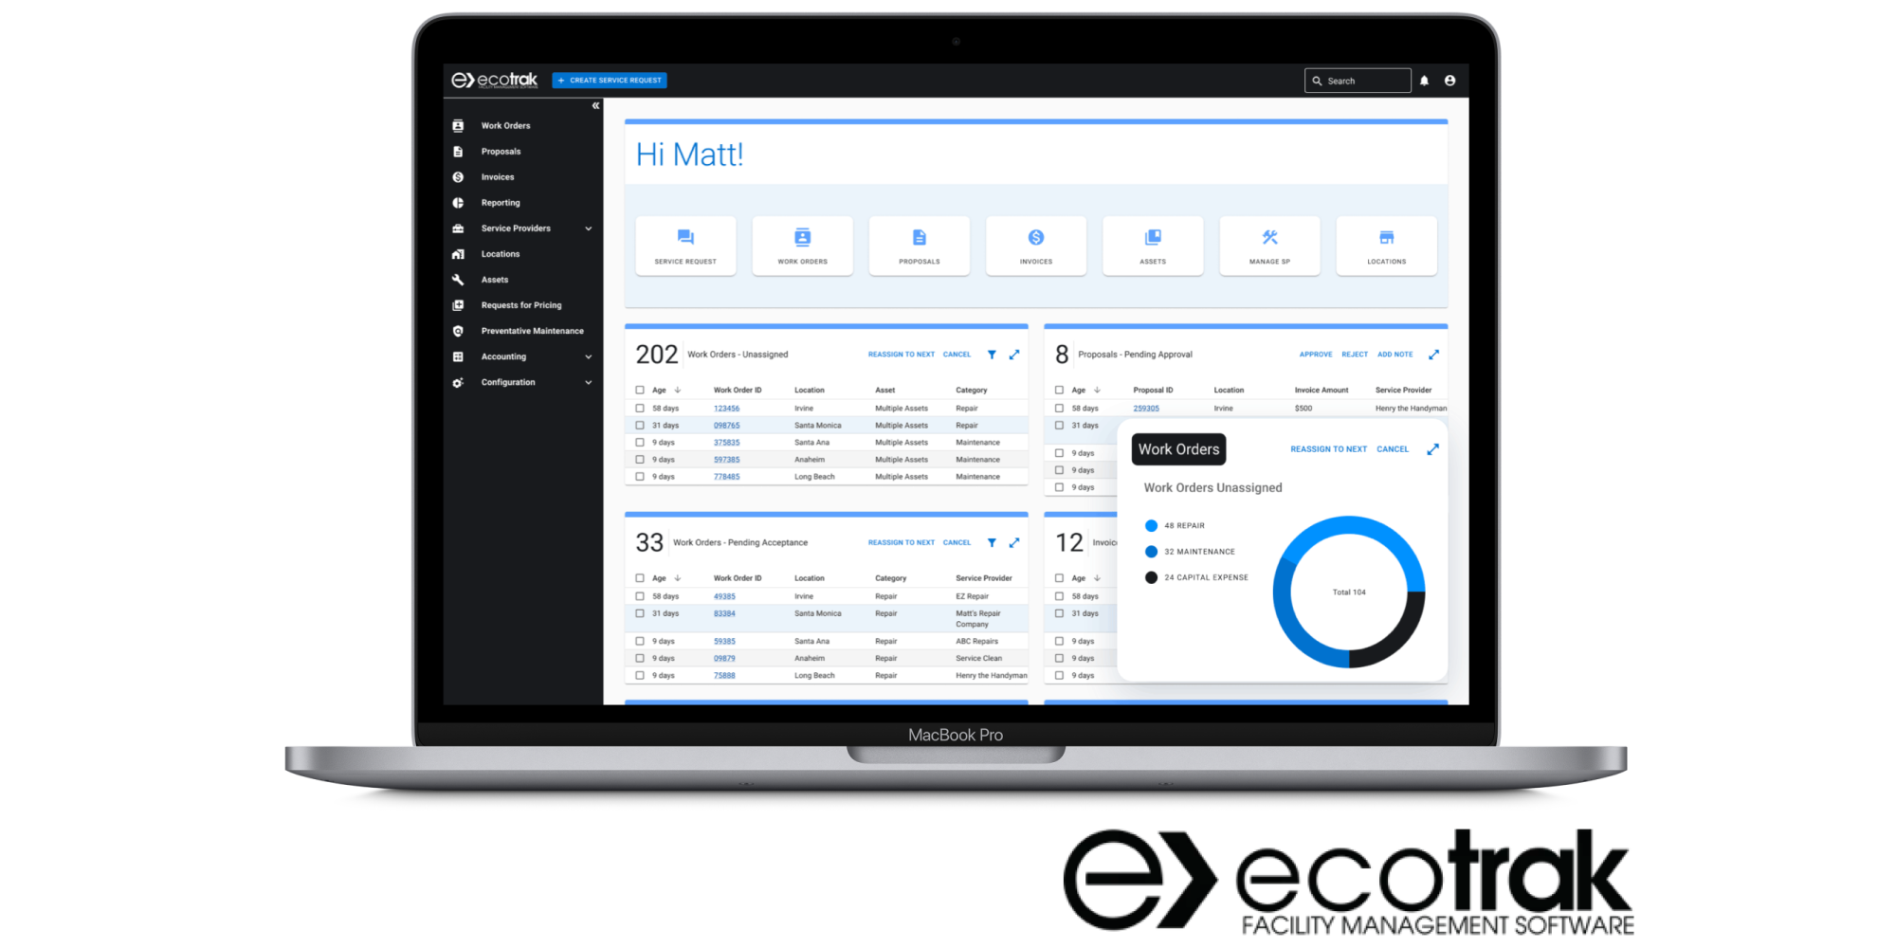Open the Locations sidebar entry

tap(501, 253)
